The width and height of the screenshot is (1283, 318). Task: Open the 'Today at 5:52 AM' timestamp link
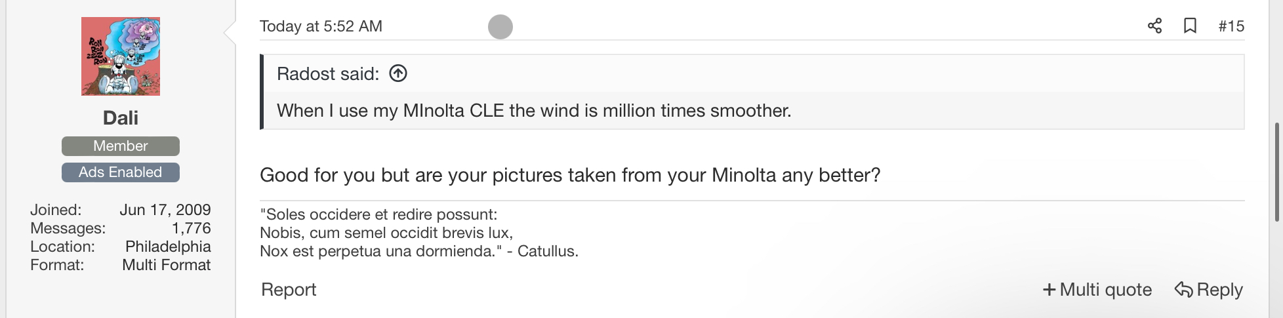tap(321, 26)
